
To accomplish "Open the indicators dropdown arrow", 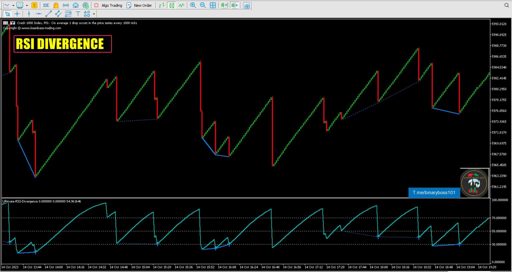I will 27,5.
